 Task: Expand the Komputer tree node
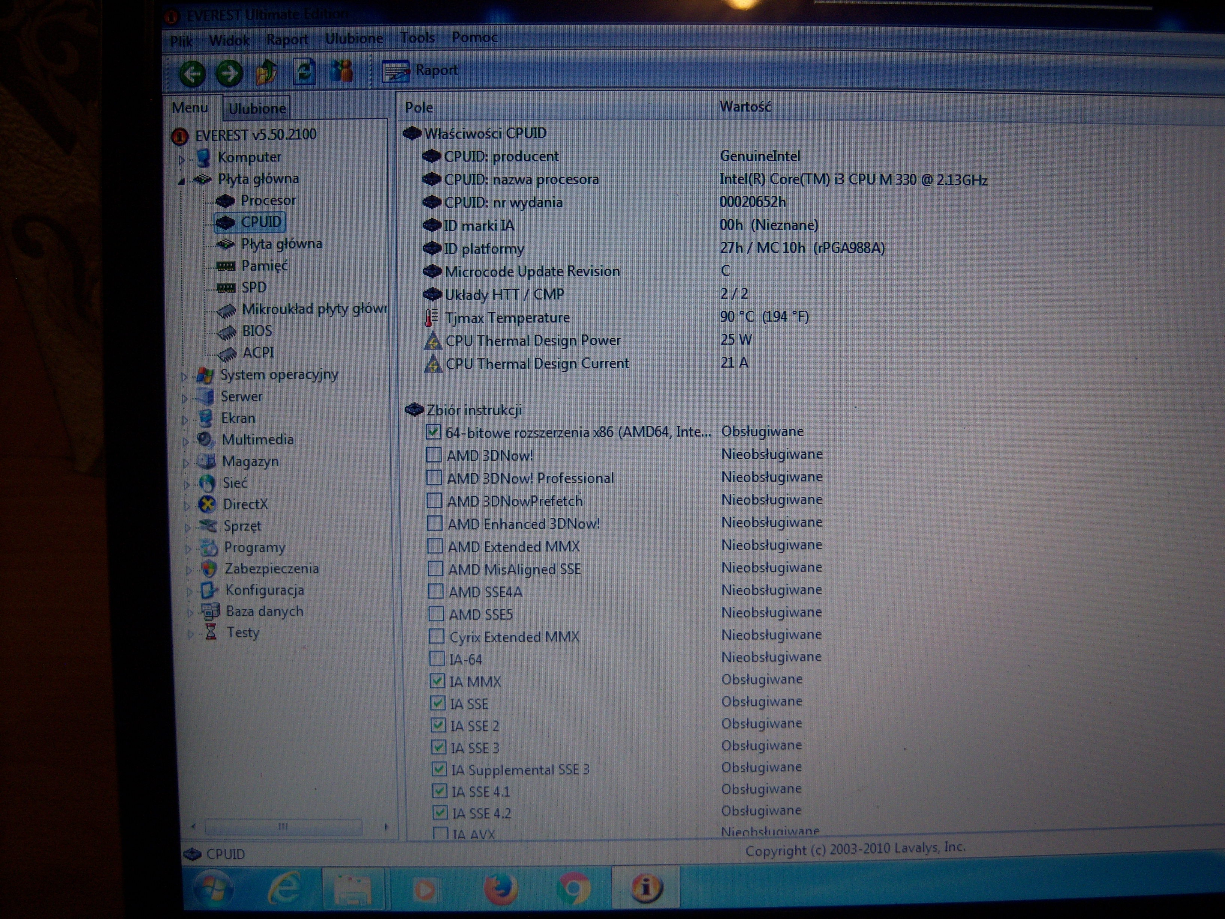click(x=182, y=160)
